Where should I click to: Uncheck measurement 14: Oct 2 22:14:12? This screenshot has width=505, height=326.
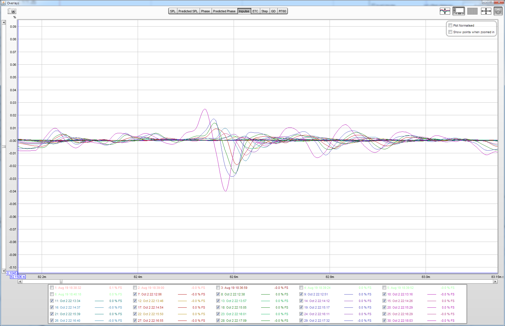(x=301, y=301)
